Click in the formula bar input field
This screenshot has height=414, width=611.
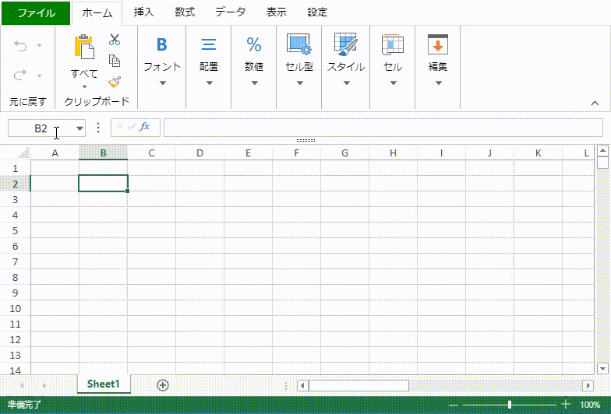[x=382, y=128]
